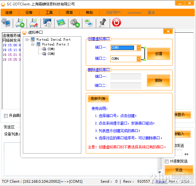Click the 删除 button
Screen dimensions: 196x186
[x=158, y=81]
